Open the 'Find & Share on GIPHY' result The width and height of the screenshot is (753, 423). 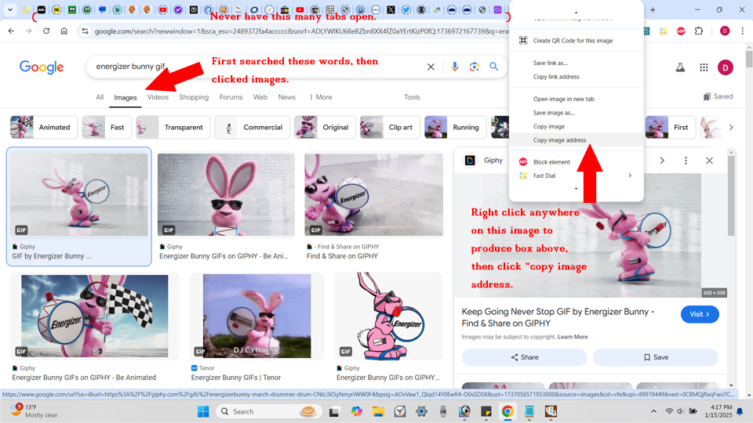(x=342, y=256)
